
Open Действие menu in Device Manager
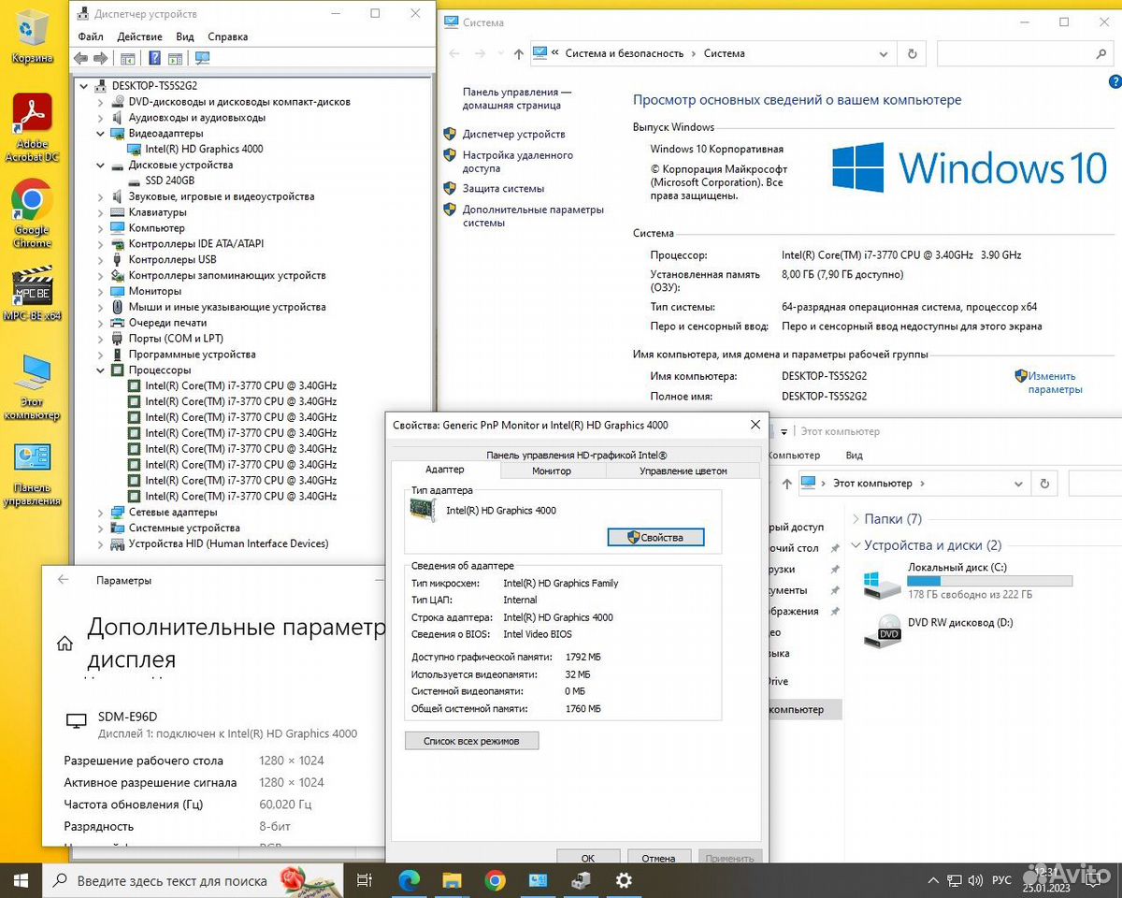[x=140, y=36]
